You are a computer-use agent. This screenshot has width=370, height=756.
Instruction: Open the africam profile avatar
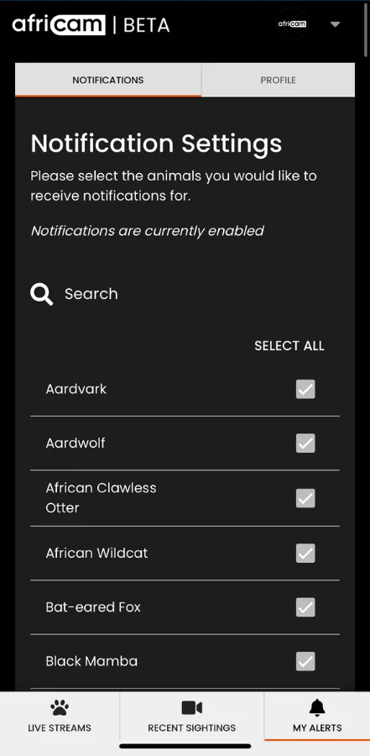click(x=292, y=24)
